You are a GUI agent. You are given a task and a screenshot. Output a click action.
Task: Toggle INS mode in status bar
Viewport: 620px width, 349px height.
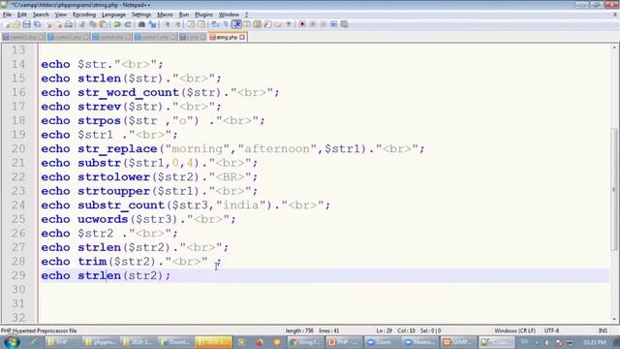[x=603, y=331]
